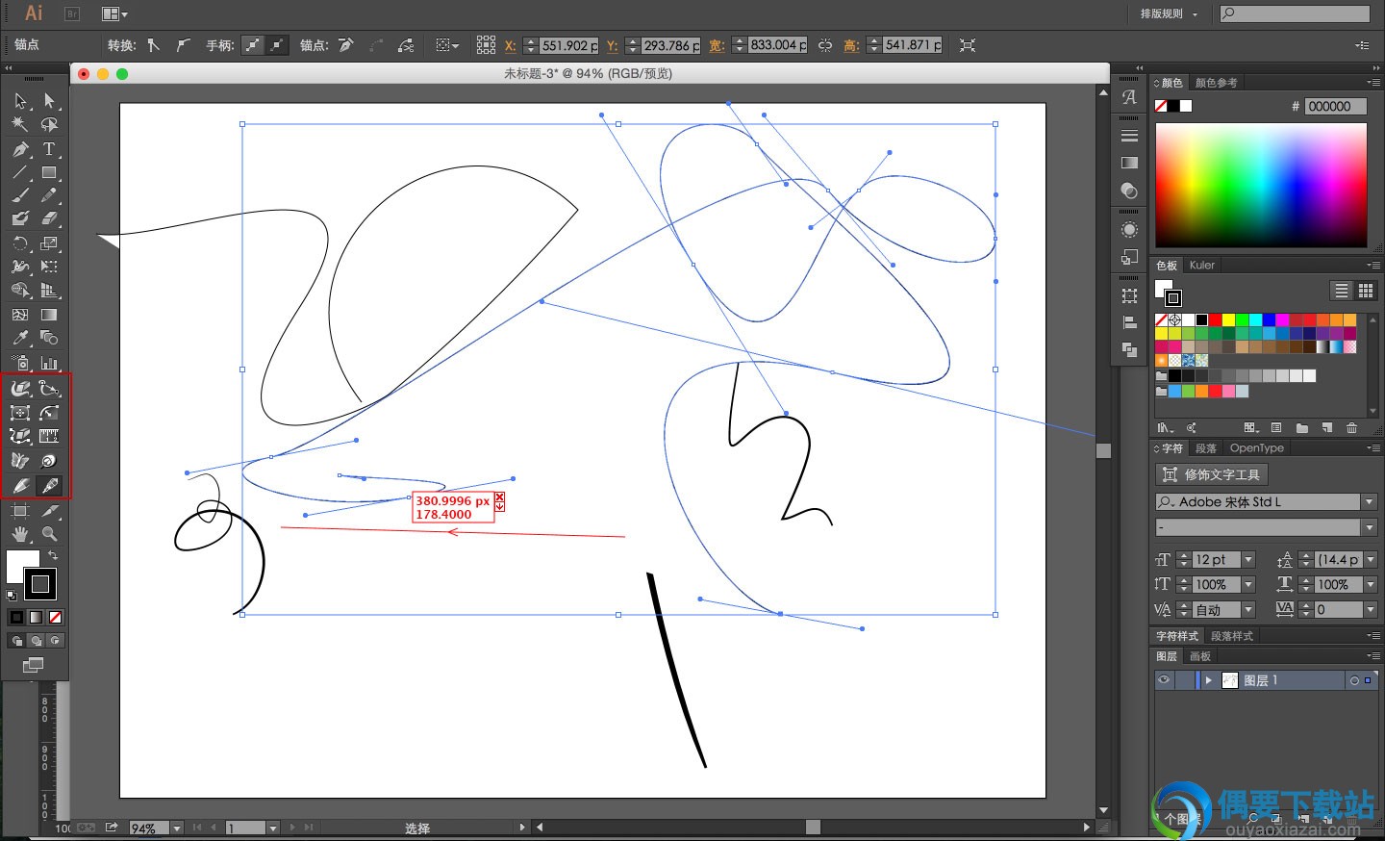Switch to the 画板 tab

tap(1199, 656)
